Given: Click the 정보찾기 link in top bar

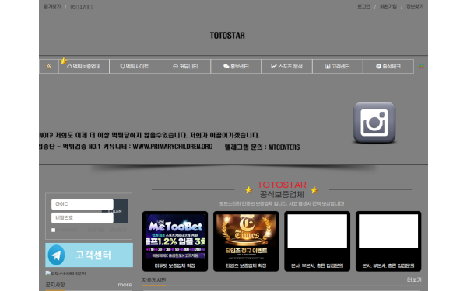Looking at the screenshot, I should (415, 6).
